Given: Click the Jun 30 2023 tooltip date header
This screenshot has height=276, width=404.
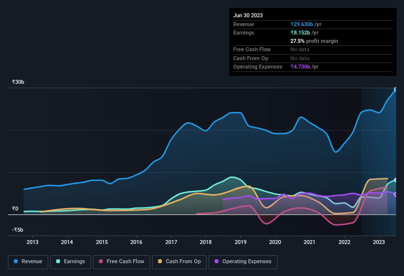Looking at the screenshot, I should (x=248, y=15).
